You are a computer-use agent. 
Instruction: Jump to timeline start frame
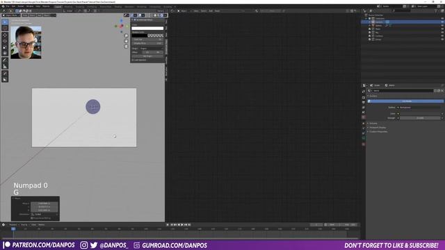(172, 225)
